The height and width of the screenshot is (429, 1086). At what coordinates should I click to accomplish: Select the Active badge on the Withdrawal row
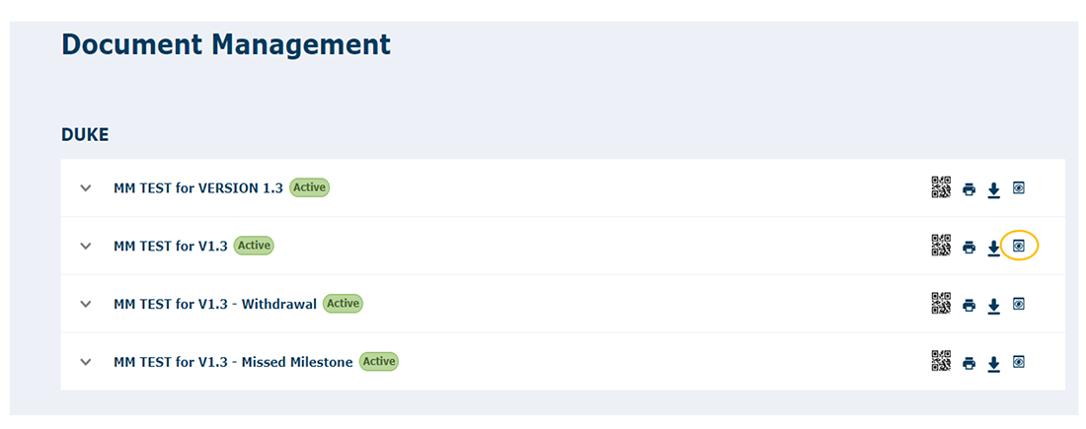coord(343,303)
